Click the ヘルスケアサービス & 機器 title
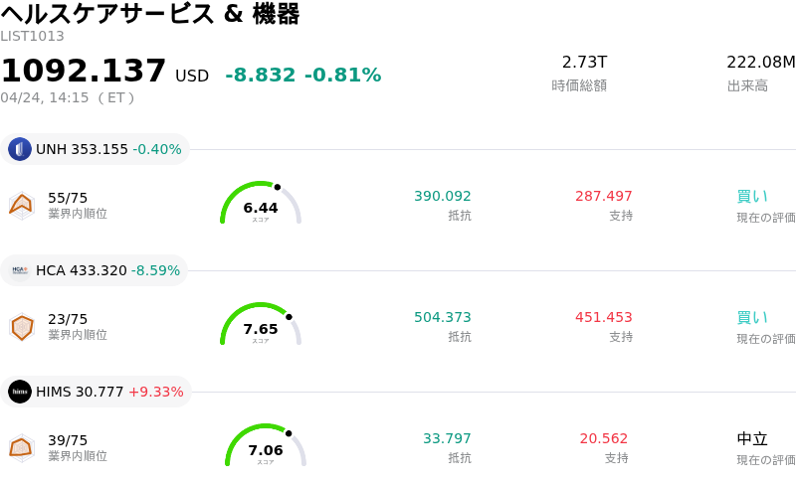The height and width of the screenshot is (485, 796). pos(150,14)
